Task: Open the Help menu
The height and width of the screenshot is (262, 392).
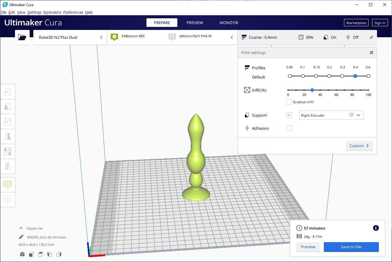Action: click(x=89, y=12)
